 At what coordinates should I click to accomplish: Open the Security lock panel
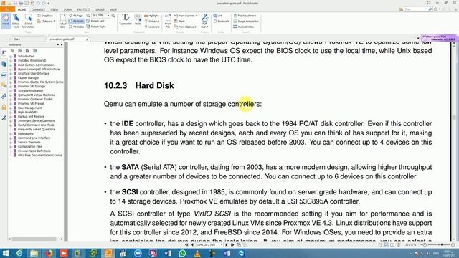pyautogui.click(x=4, y=107)
